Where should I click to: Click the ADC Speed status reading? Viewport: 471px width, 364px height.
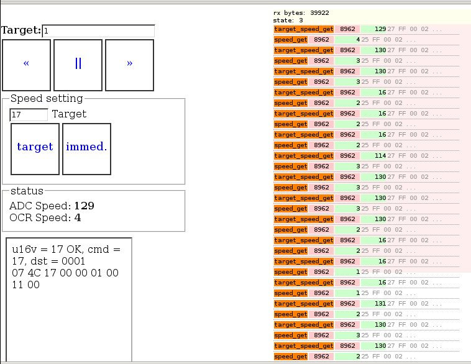coord(52,206)
